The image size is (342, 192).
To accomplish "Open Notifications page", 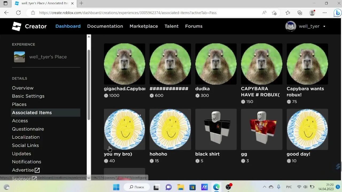I will coord(26,162).
